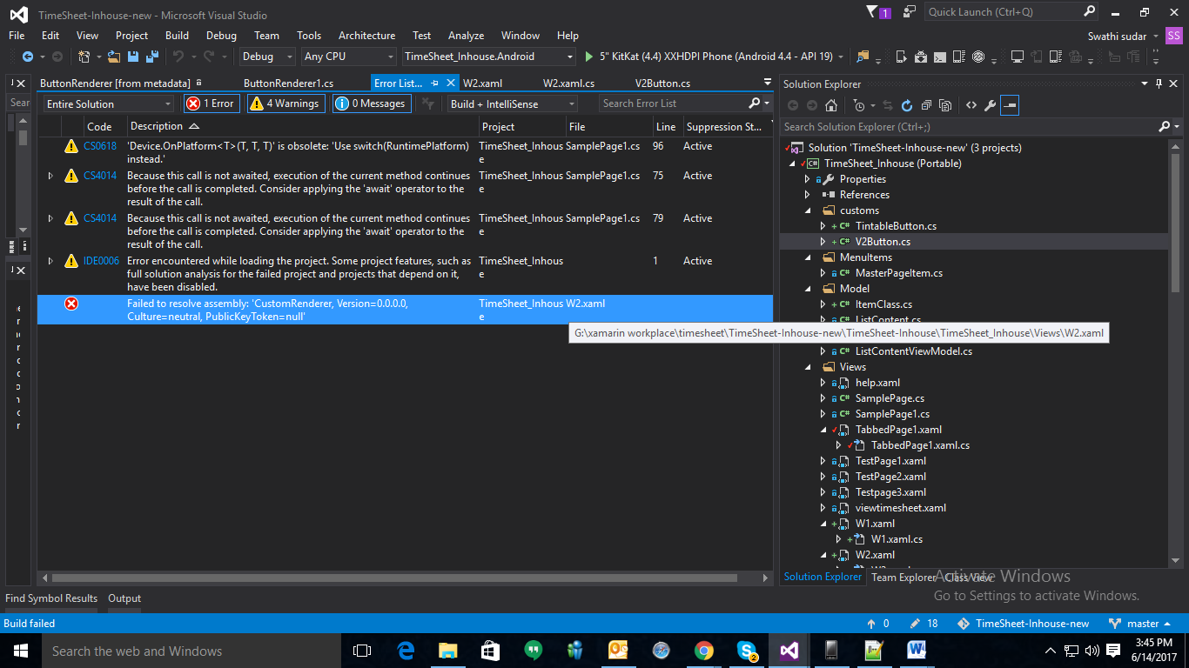The width and height of the screenshot is (1189, 668).
Task: Click the Undo arrow in the toolbar
Action: click(x=178, y=57)
